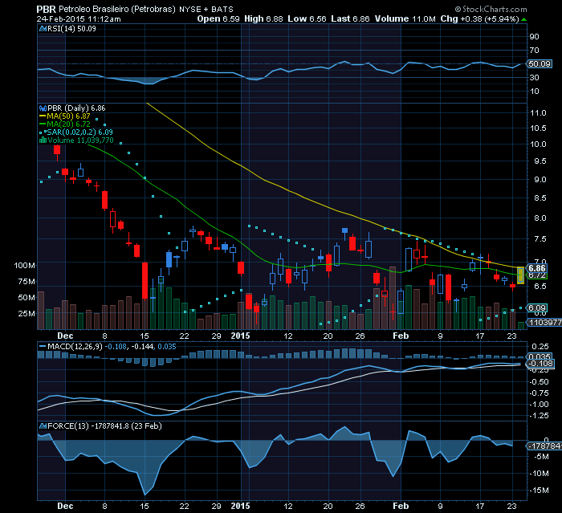562x513 pixels.
Task: Click the MA(20) 6.72 legend text
Action: click(x=68, y=124)
